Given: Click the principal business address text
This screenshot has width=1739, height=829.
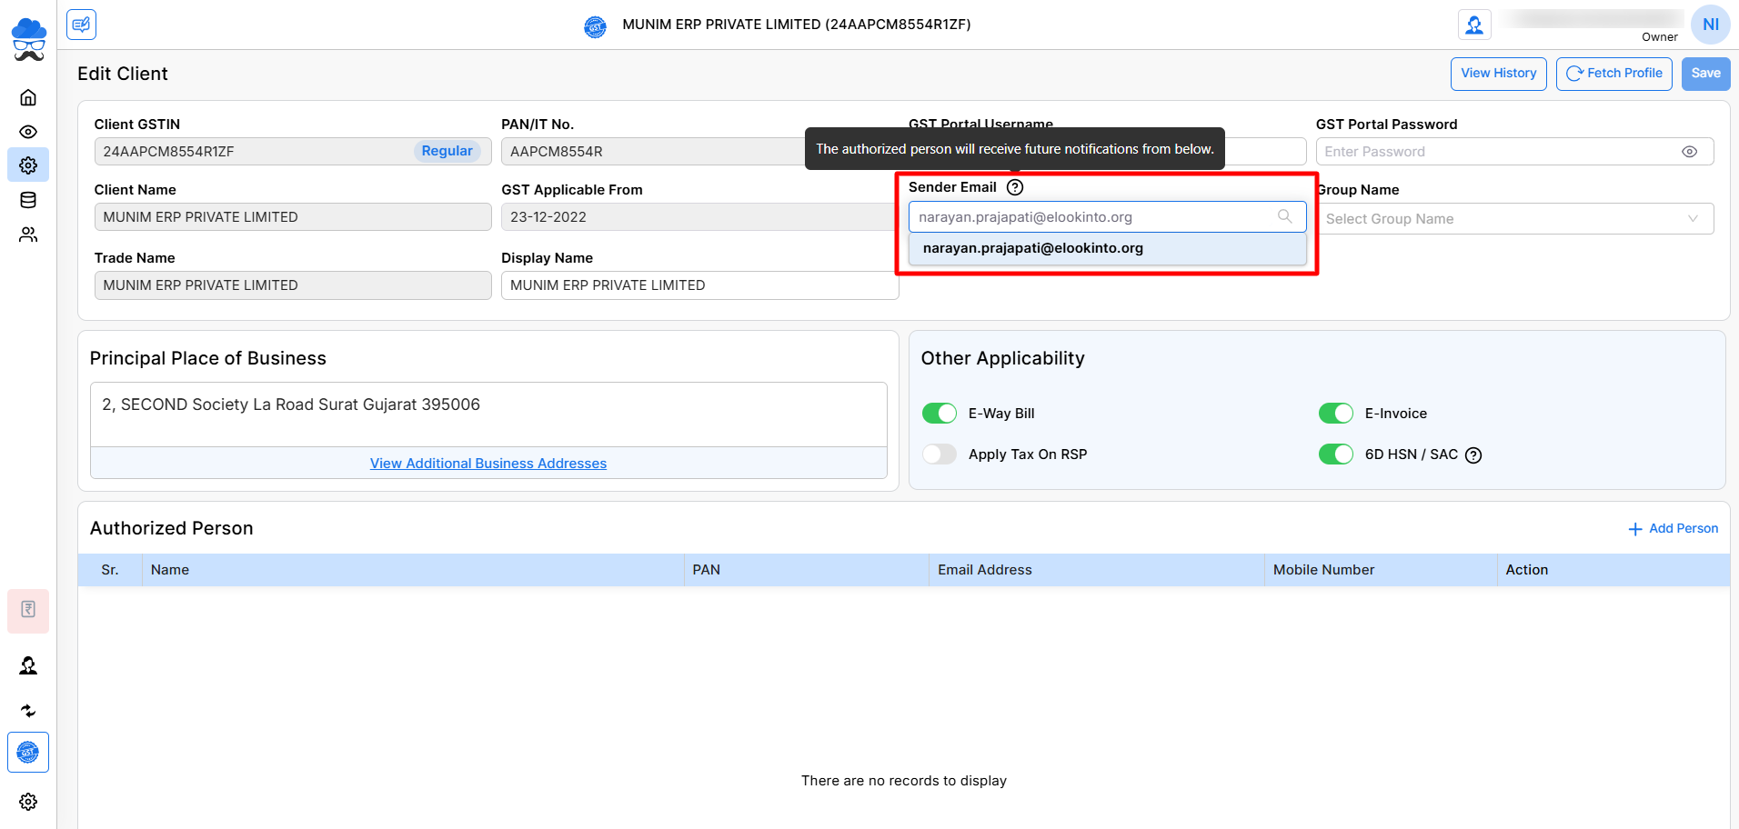Looking at the screenshot, I should [291, 405].
